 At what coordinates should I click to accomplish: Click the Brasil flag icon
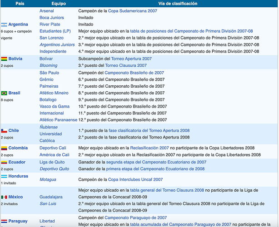tap(4, 93)
